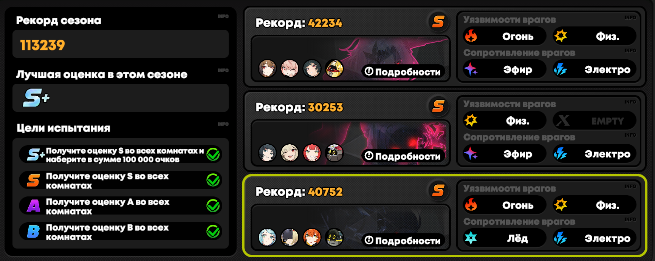Click the fire icon in the first room weaknesses

click(x=471, y=36)
